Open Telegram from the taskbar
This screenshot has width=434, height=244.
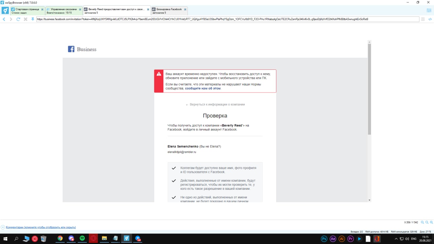click(x=138, y=239)
